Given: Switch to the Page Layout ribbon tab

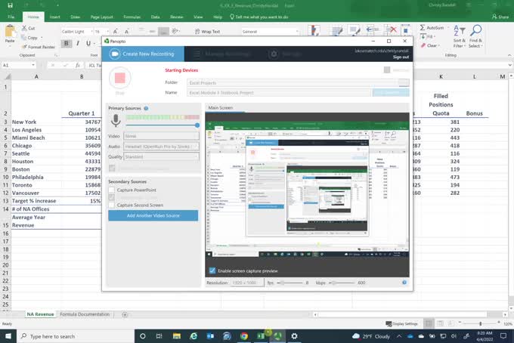Looking at the screenshot, I should (x=101, y=17).
